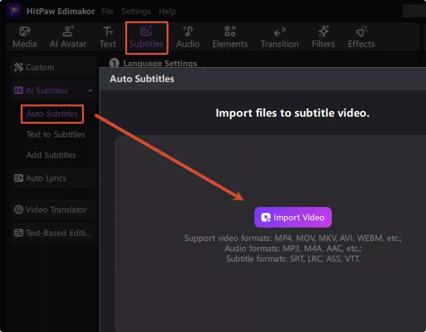Image resolution: width=426 pixels, height=332 pixels.
Task: Select the Media tab icon
Action: [x=25, y=32]
